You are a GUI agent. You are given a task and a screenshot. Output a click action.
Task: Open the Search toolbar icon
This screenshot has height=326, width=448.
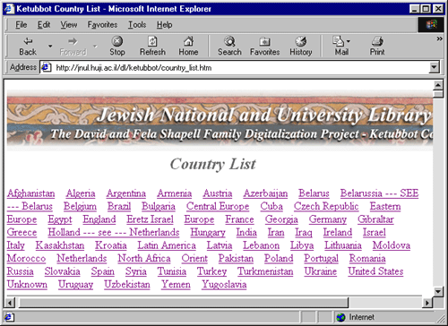pyautogui.click(x=229, y=47)
